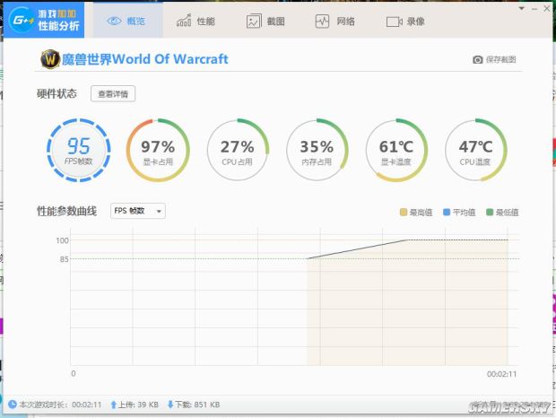Click the World of Warcraft game icon
The width and height of the screenshot is (556, 418).
50,59
